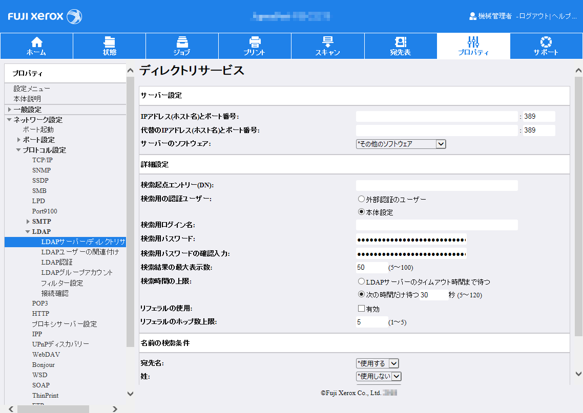Select TCP/IP protocol setting
This screenshot has width=583, height=413.
(x=43, y=160)
